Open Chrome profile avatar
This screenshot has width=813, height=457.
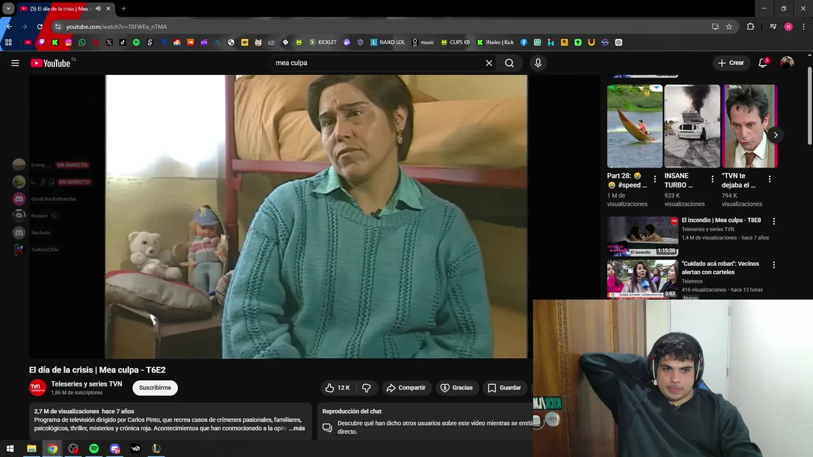[x=788, y=27]
